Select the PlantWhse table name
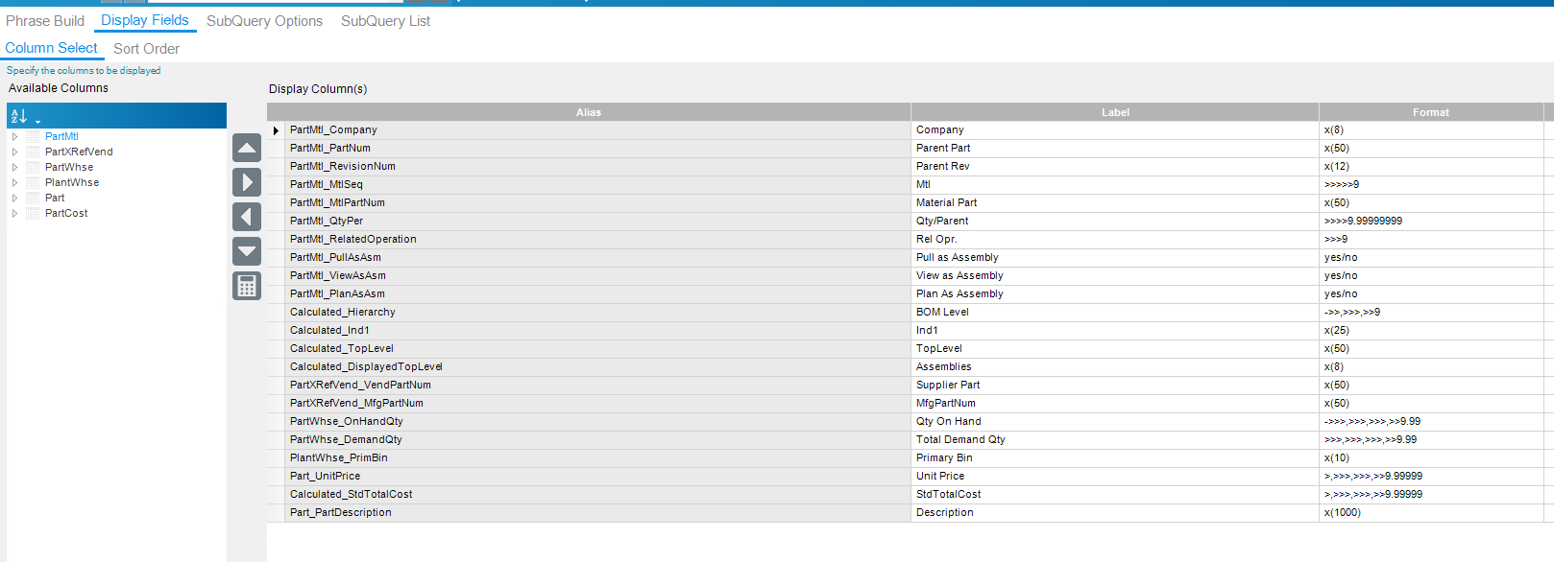Screen dimensions: 1554x562 (x=72, y=182)
